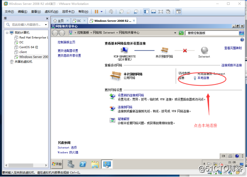The height and width of the screenshot is (177, 247).
Task: Close the Windows Server 2008 R2 tab
Action: click(x=134, y=21)
